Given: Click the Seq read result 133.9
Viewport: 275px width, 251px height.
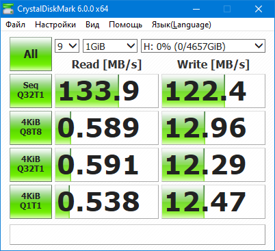Looking at the screenshot, I should point(107,91).
